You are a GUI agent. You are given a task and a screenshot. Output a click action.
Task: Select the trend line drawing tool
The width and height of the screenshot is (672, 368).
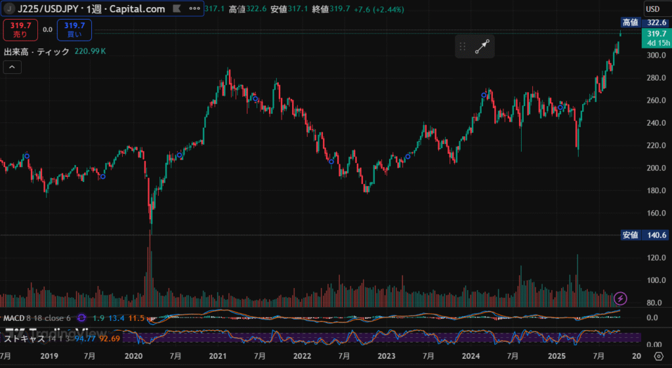[482, 46]
